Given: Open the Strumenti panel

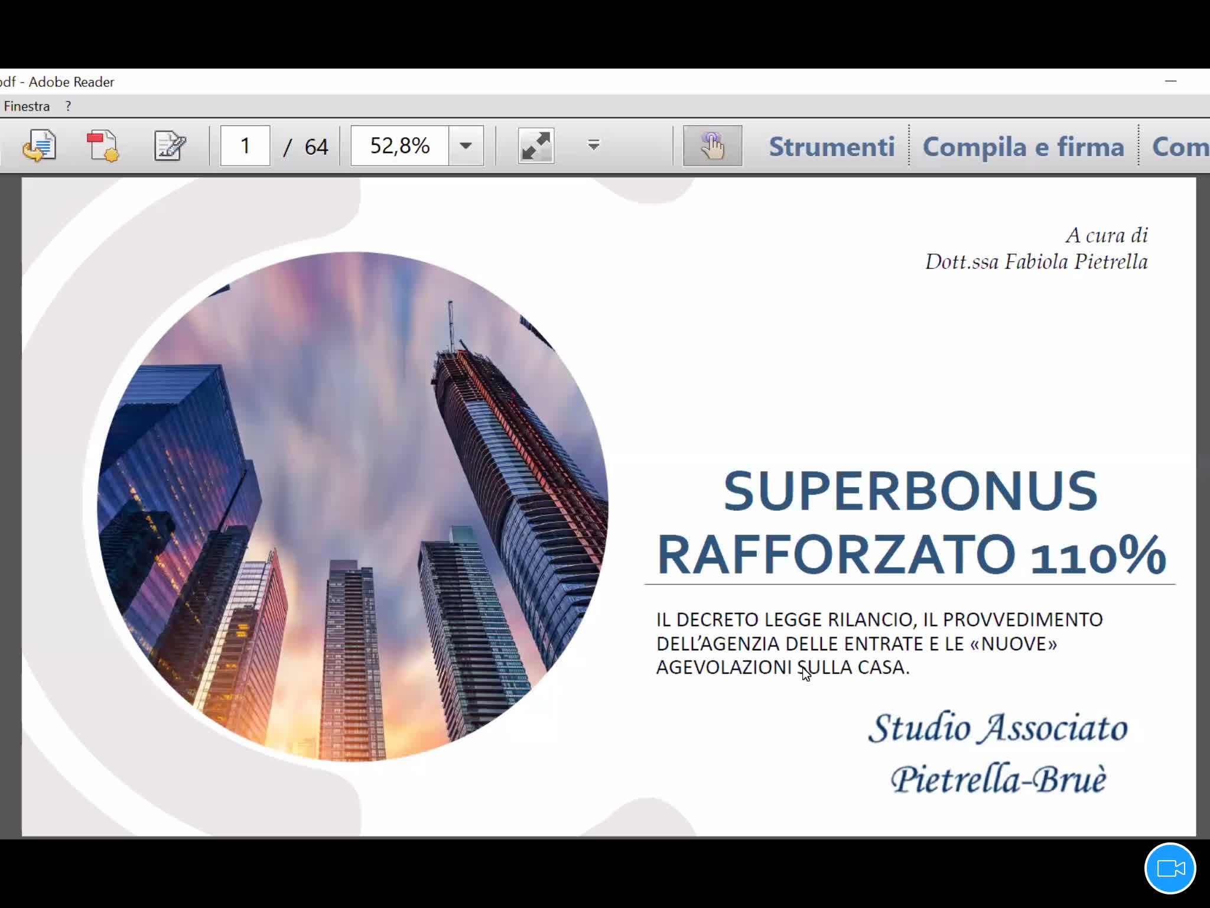Looking at the screenshot, I should (x=832, y=147).
